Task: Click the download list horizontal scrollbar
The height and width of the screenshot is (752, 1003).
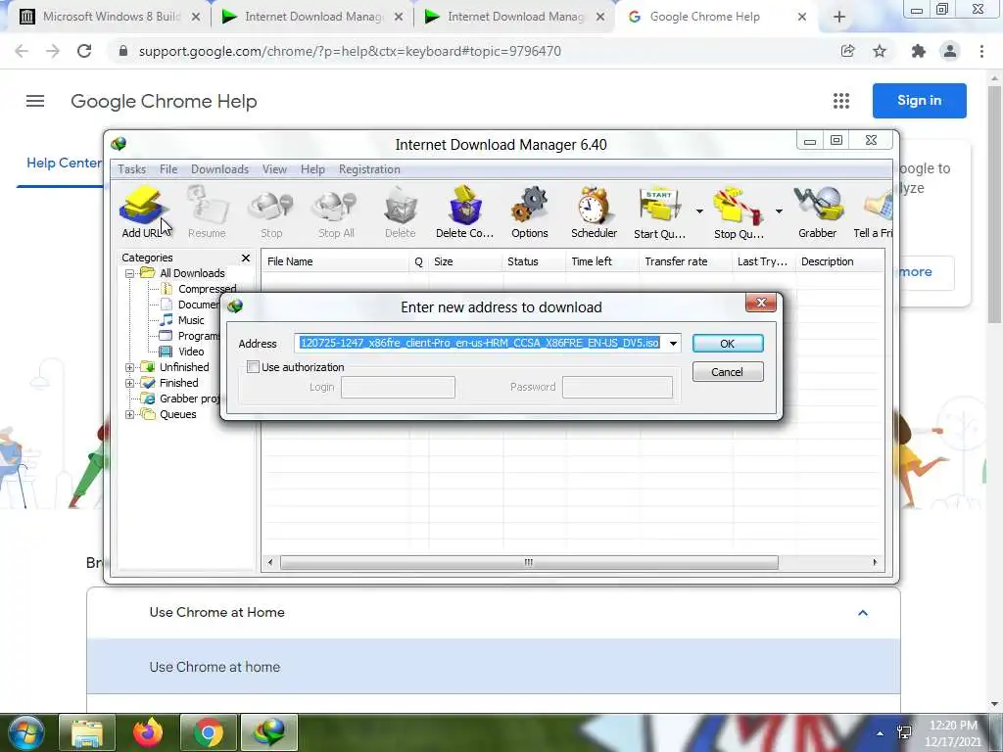Action: coord(529,563)
